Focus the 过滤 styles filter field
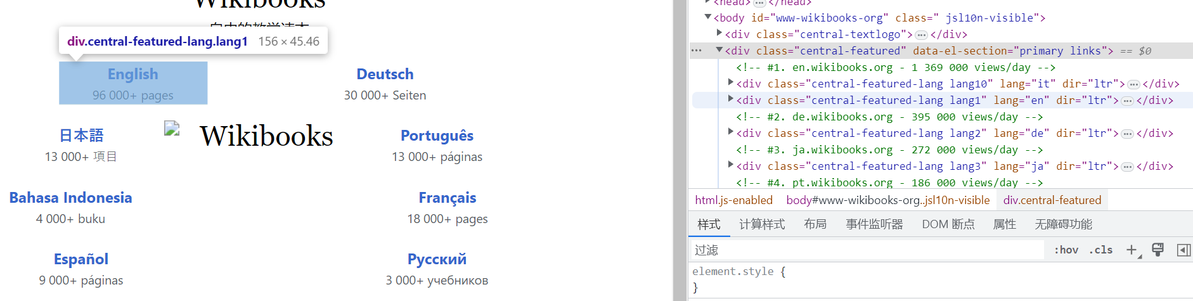The height and width of the screenshot is (301, 1193). [867, 250]
